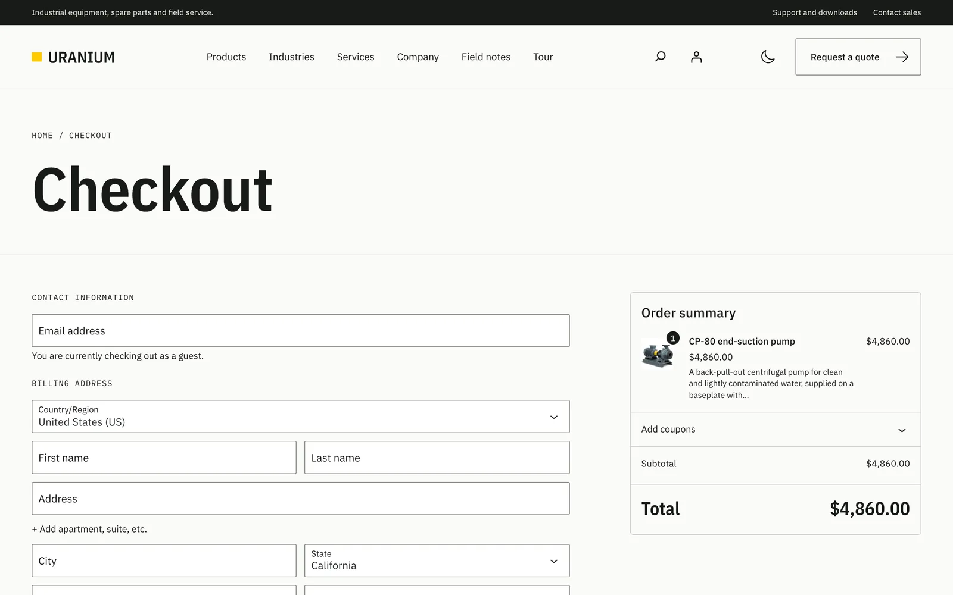
Task: Open the State California dropdown
Action: [x=437, y=560]
